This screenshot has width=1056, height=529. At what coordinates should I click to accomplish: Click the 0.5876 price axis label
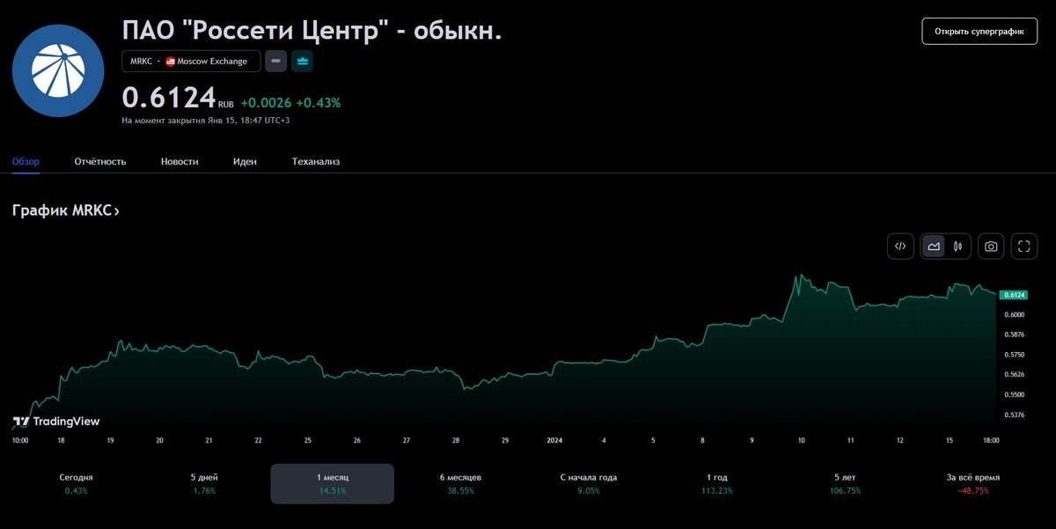[1014, 334]
